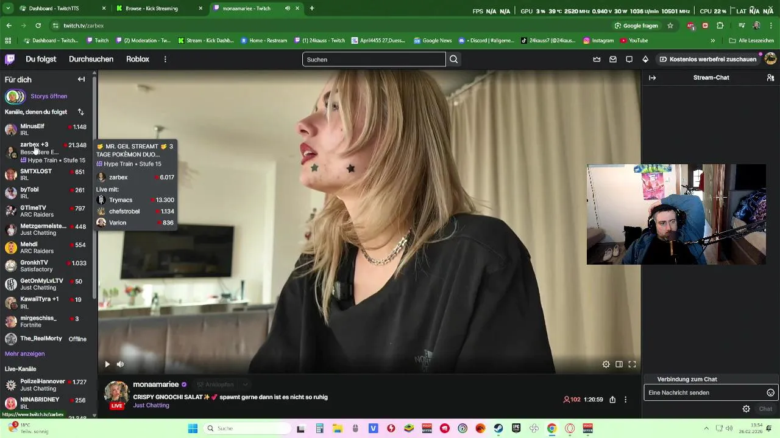Open the whispers speech bubble icon

(x=629, y=59)
